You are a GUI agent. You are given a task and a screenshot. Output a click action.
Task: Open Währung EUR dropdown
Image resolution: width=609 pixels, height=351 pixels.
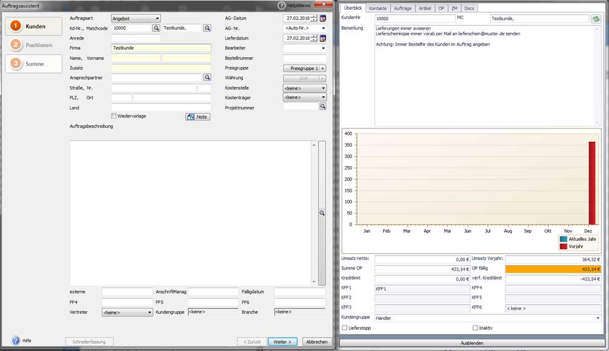tap(304, 78)
